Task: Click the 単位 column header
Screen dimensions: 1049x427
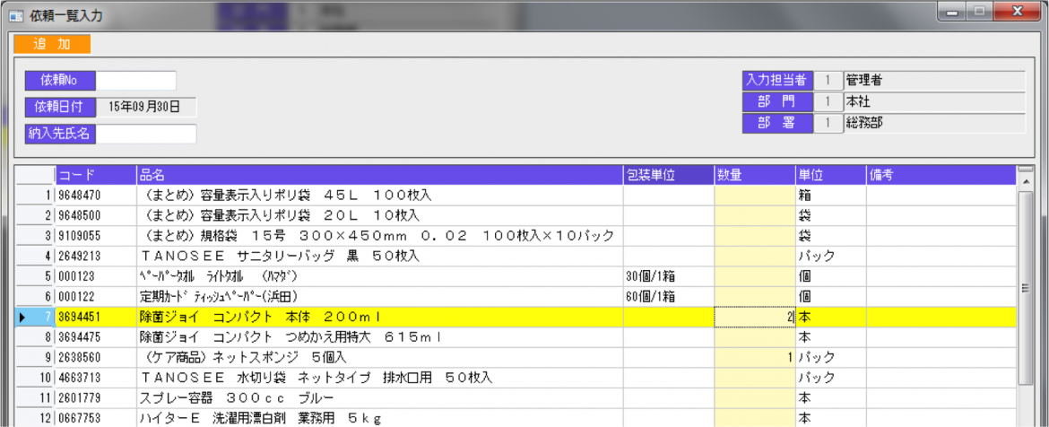Action: click(831, 175)
